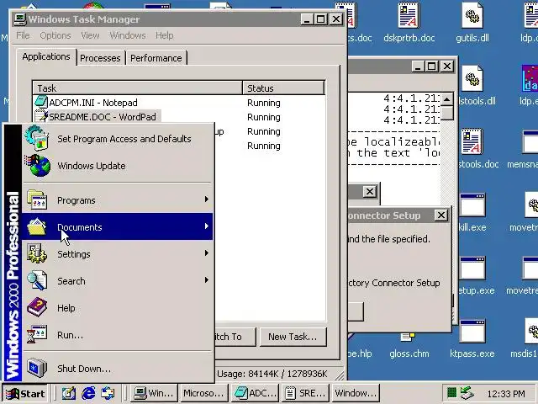Screen dimensions: 538x404
Task: Open Set Program Access and Defaults icon
Action: coord(37,138)
